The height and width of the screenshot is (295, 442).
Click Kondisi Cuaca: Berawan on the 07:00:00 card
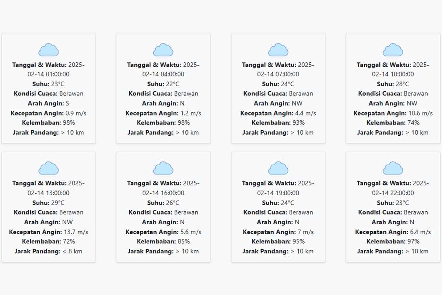(278, 94)
